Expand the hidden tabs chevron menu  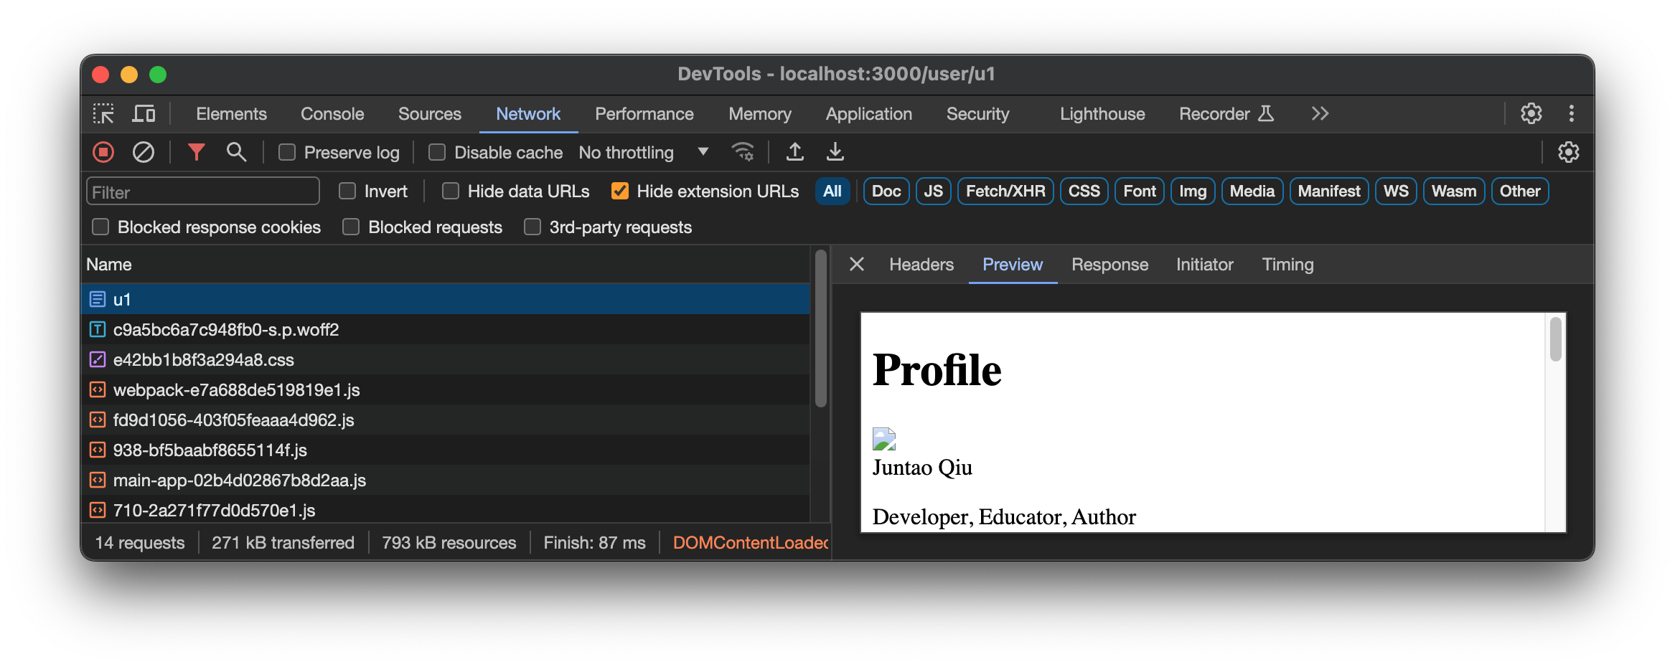point(1320,114)
